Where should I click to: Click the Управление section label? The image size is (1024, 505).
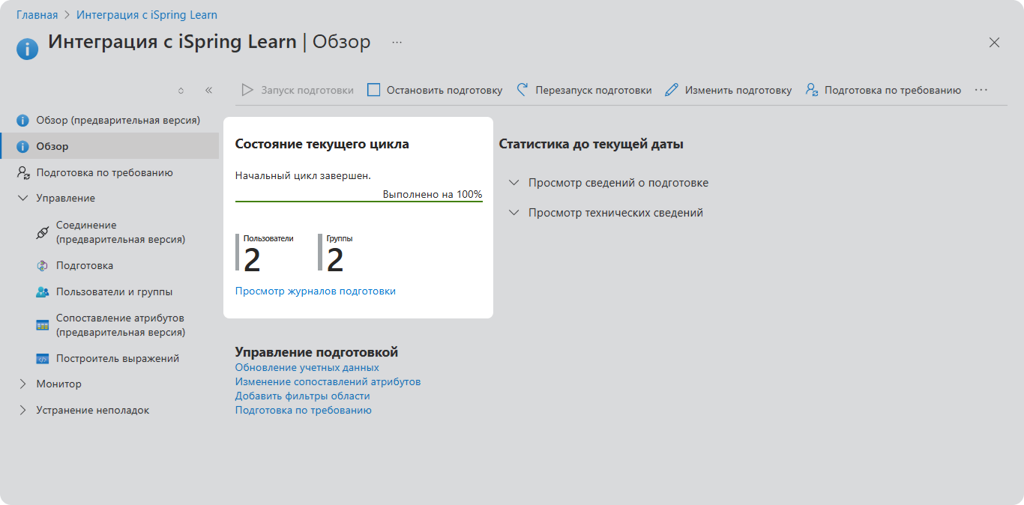[66, 198]
